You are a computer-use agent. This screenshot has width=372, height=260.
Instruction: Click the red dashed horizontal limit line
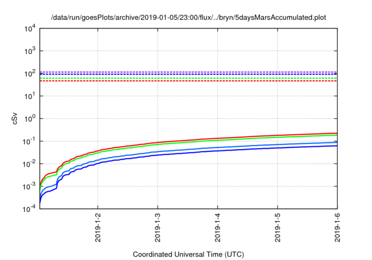[186, 81]
